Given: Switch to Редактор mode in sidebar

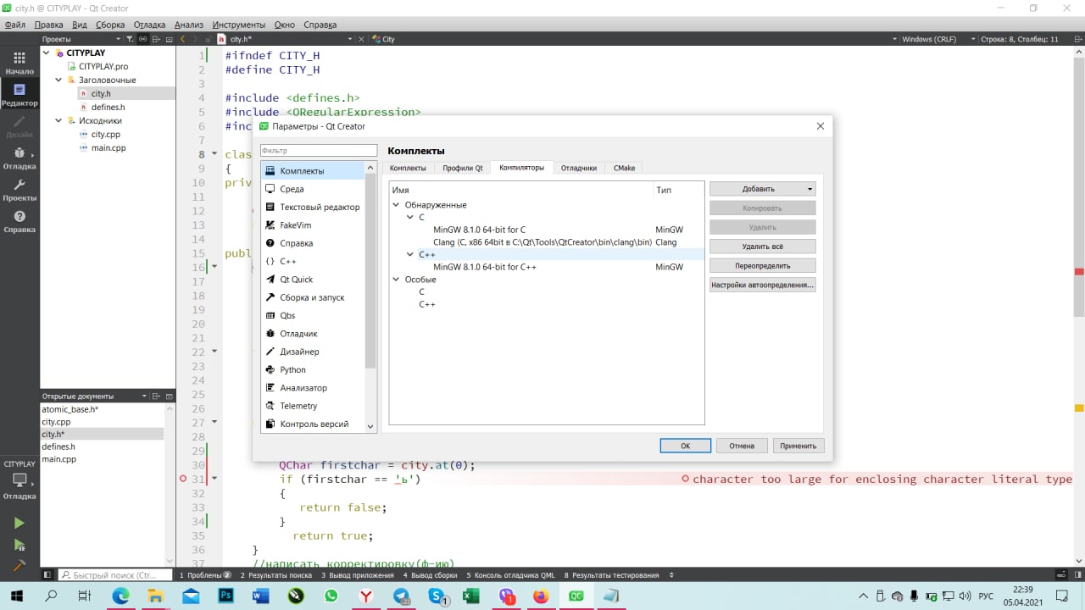Looking at the screenshot, I should 19,95.
